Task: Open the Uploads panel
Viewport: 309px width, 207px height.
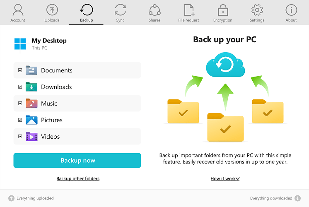Action: coord(52,13)
